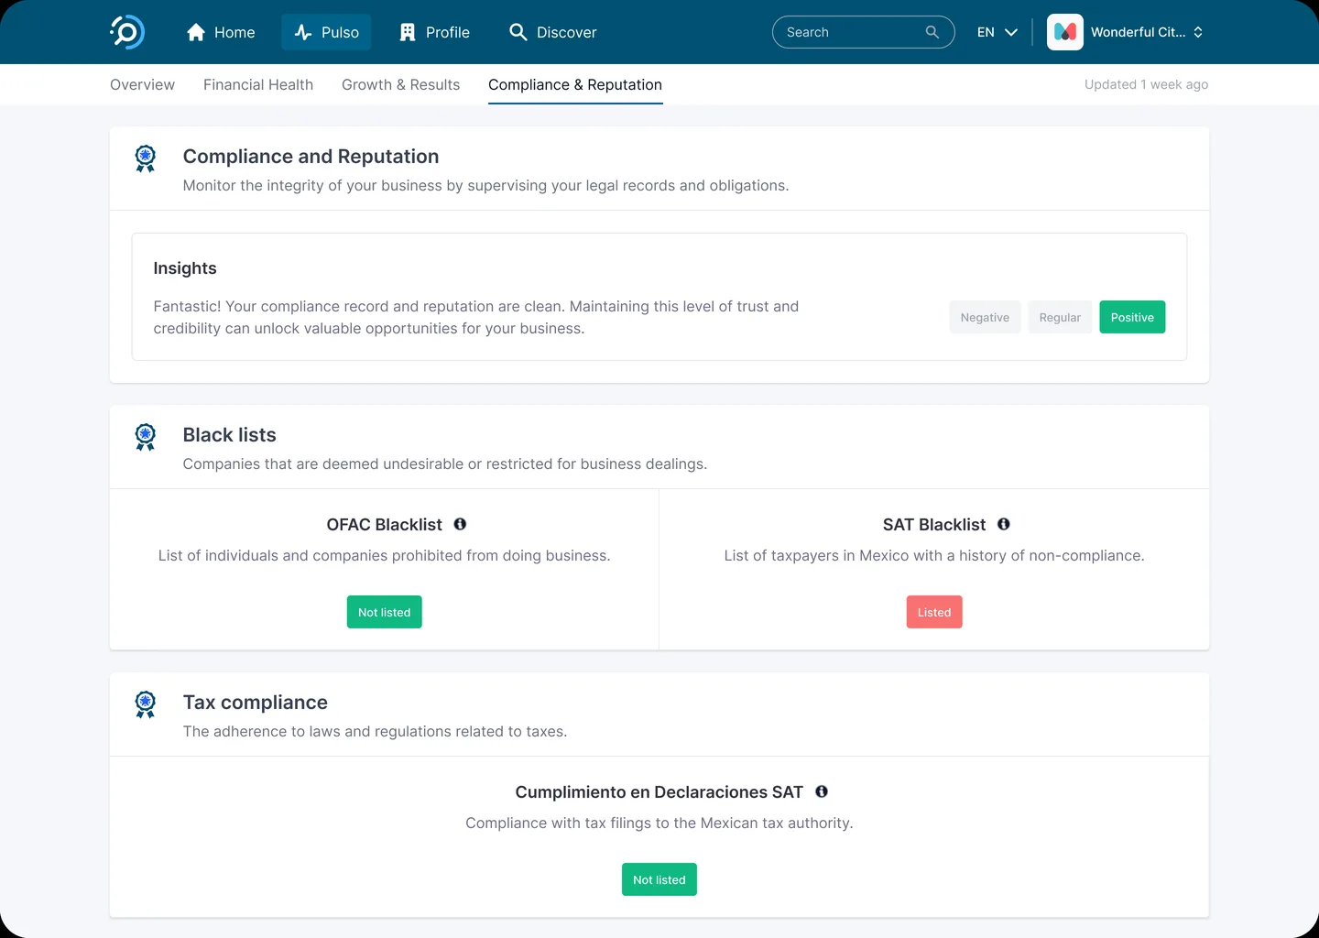This screenshot has width=1319, height=938.
Task: Click the badge icon beside Black lists
Action: [x=145, y=437]
